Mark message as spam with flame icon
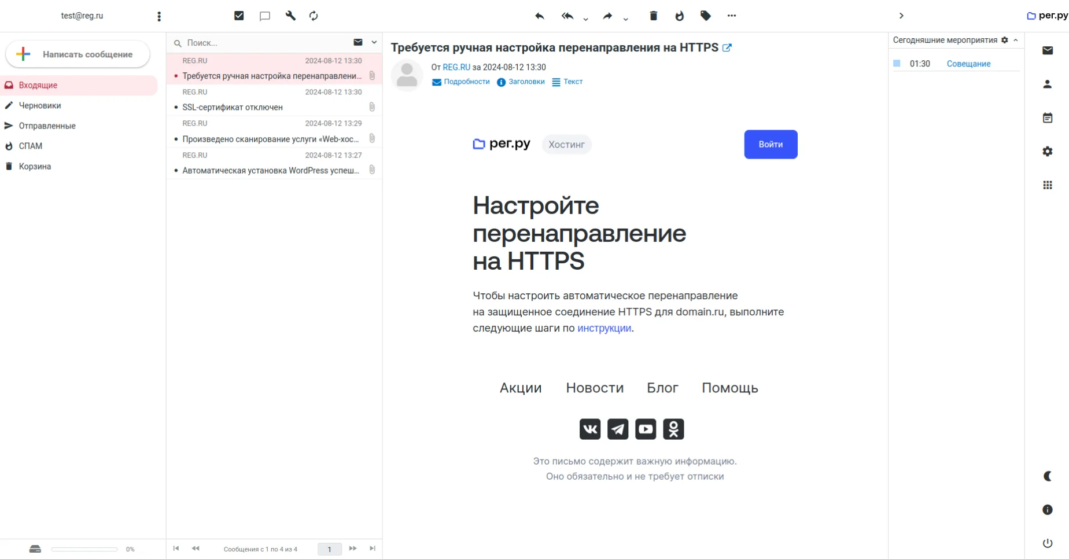 point(680,16)
